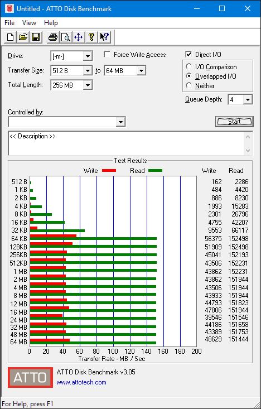Click the yellow question mark About icon
Screen dimensions: 261x409
pyautogui.click(x=91, y=37)
